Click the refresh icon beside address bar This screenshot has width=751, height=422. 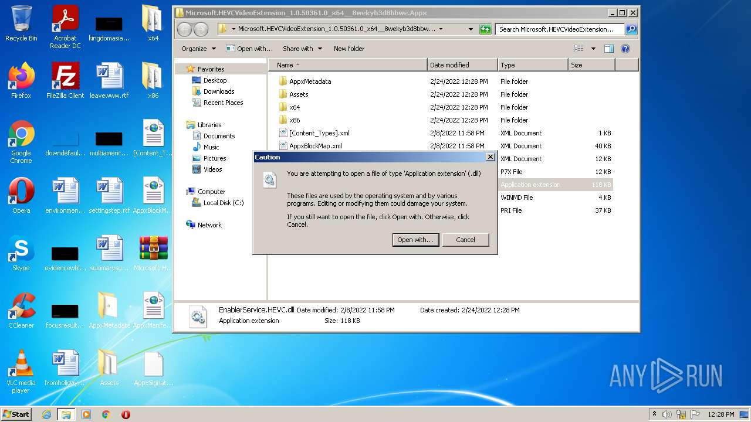[x=485, y=29]
